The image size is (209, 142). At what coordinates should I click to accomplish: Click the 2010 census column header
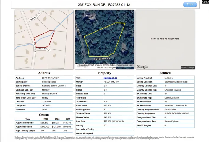pyautogui.click(x=46, y=119)
